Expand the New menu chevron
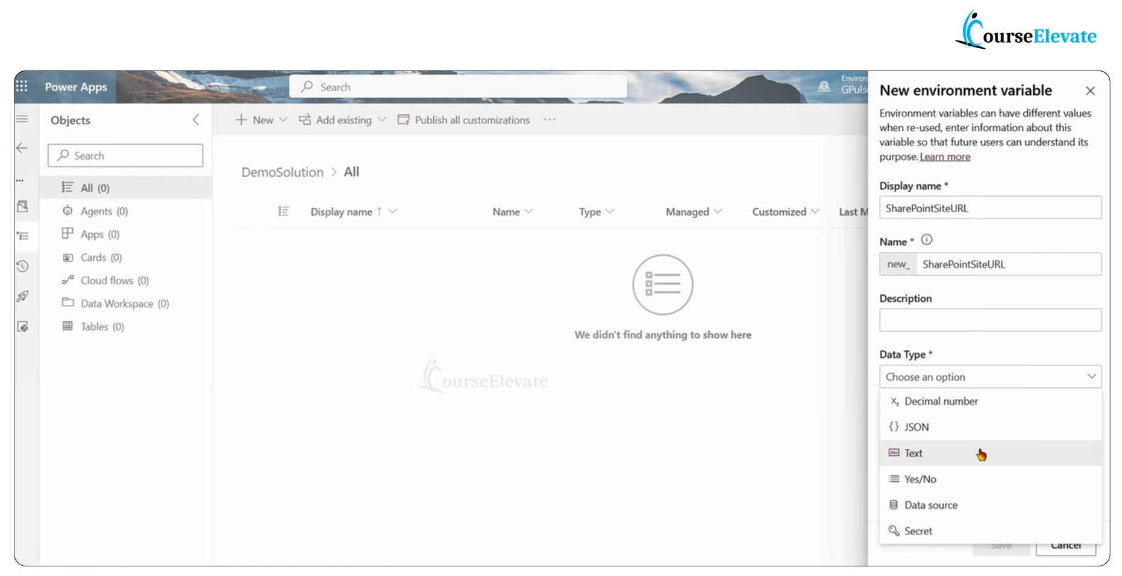The image size is (1122, 576). 283,119
